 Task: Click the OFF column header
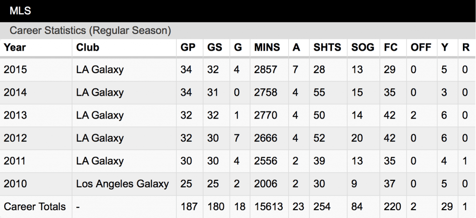point(421,47)
